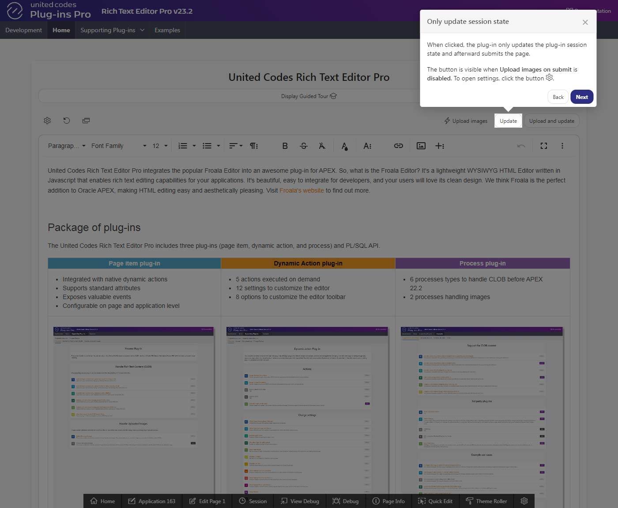The width and height of the screenshot is (618, 508).
Task: Click the undo icon
Action: tap(521, 146)
